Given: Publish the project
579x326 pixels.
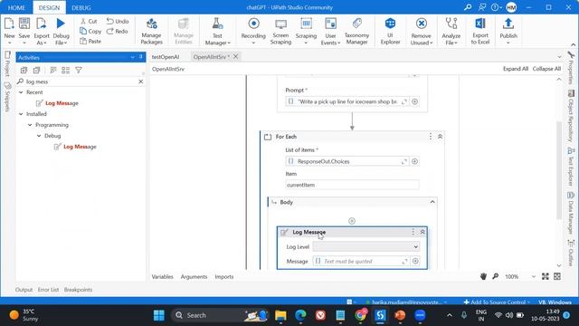Looking at the screenshot, I should pos(508,31).
